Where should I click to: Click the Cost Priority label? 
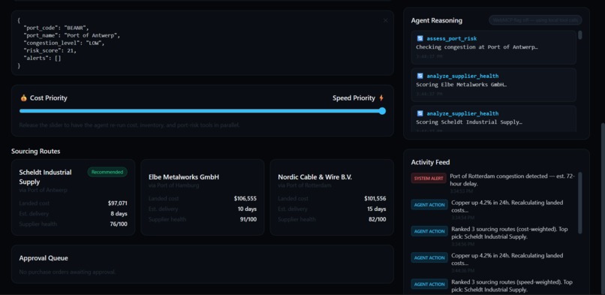coord(49,98)
